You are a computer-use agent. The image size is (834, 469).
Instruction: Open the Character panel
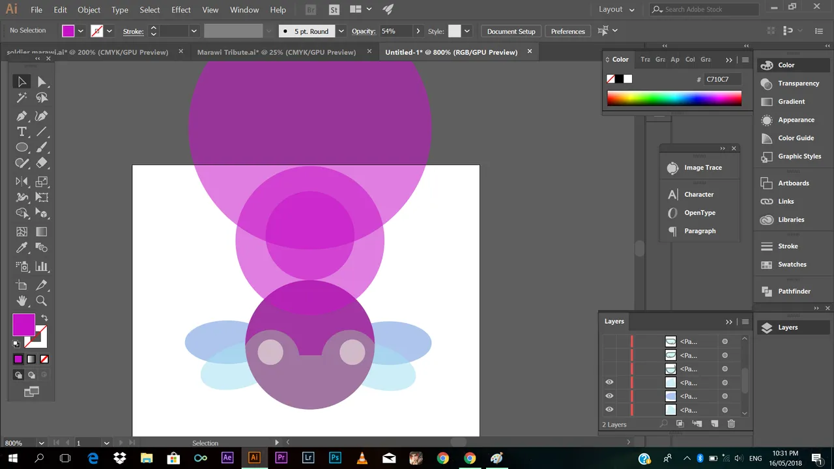698,195
